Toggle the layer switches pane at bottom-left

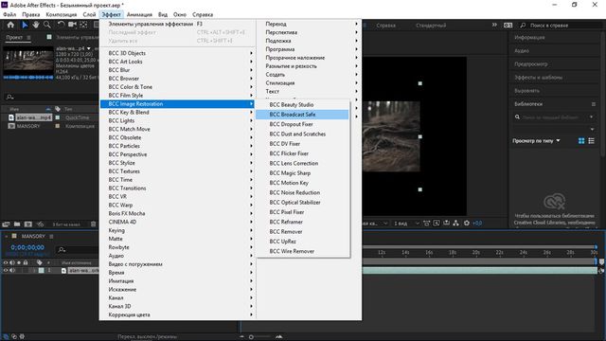(x=6, y=337)
